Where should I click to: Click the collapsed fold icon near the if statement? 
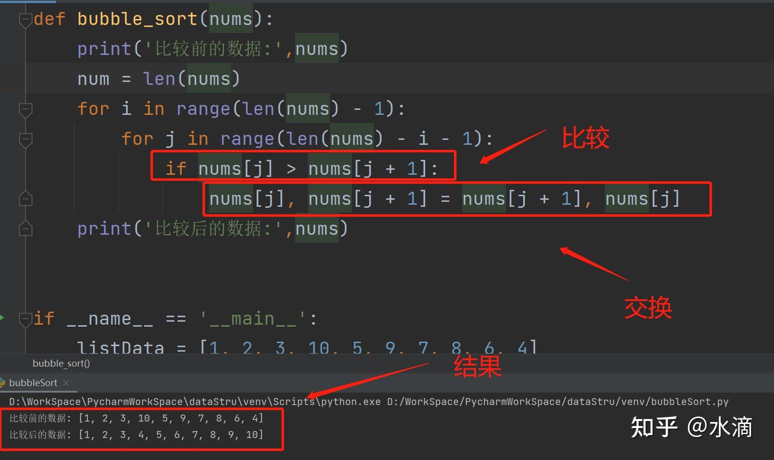pos(25,198)
